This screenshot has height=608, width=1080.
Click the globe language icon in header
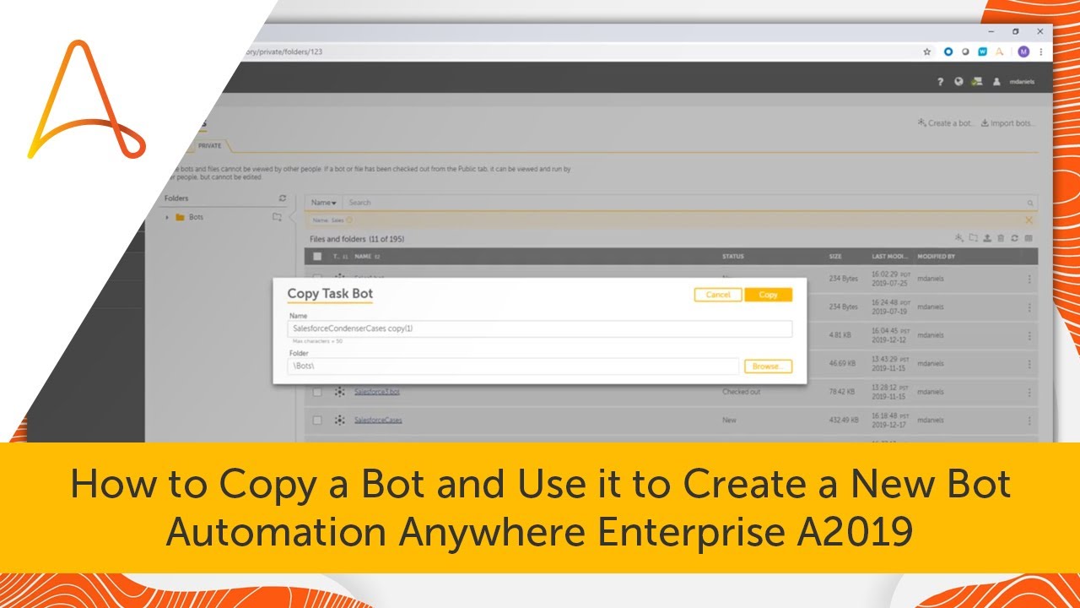click(958, 82)
